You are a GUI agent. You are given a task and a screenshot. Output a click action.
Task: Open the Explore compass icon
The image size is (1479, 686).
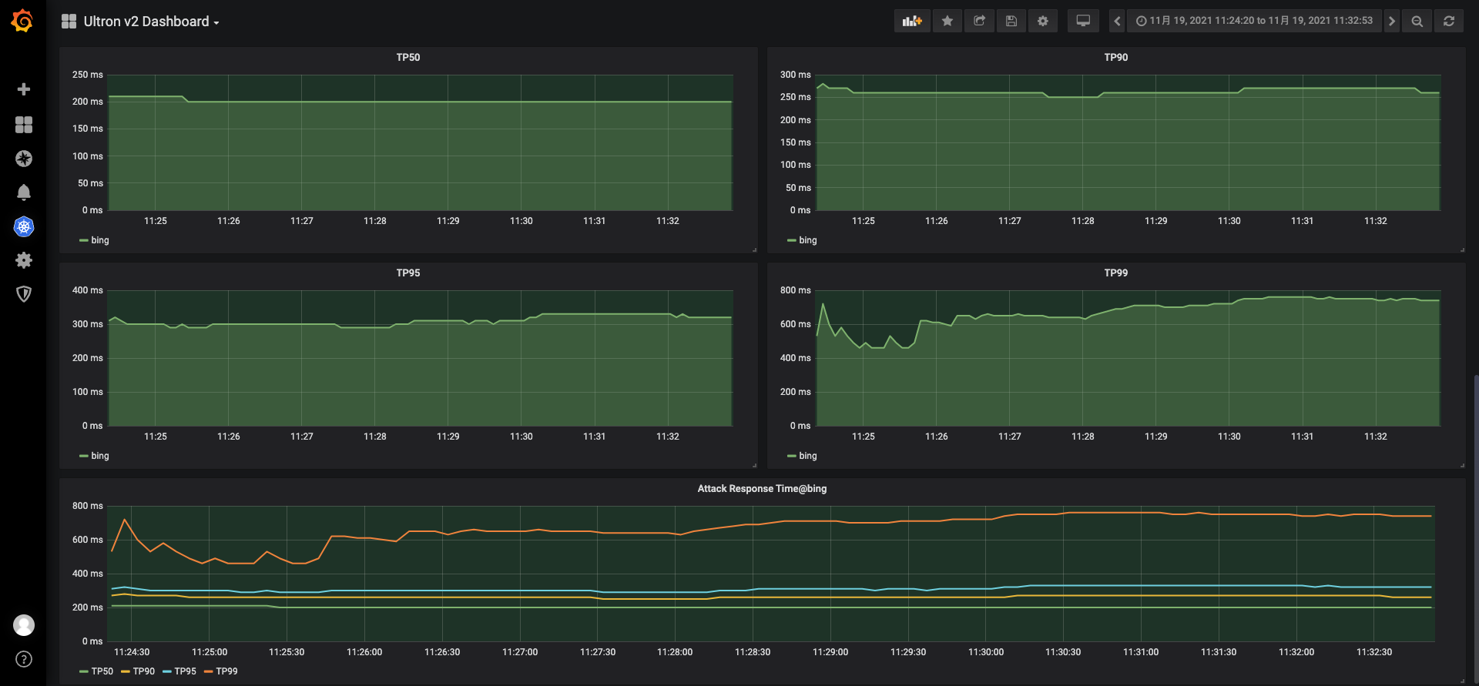coord(24,159)
